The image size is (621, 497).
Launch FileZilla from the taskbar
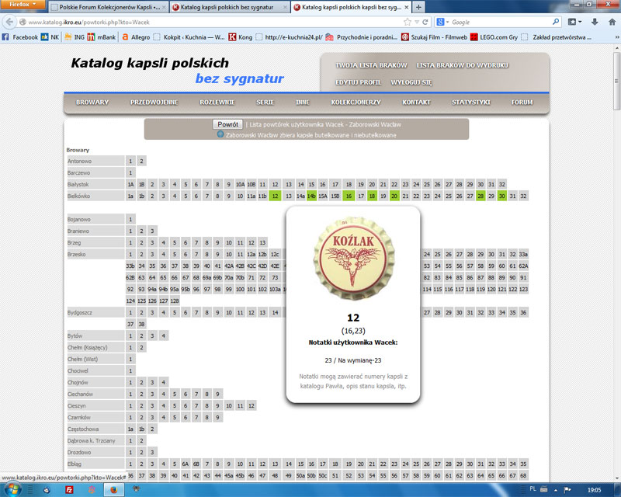coord(70,489)
